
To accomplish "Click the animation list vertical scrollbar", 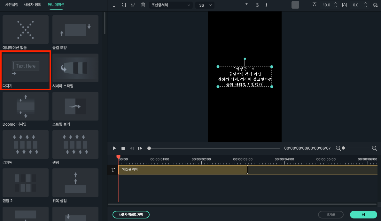I will click(105, 23).
